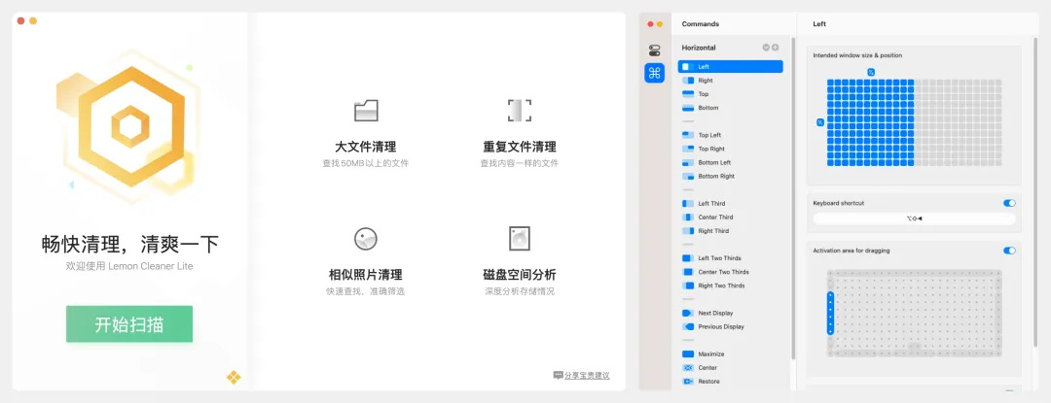Click the 相似照片清理 heading
1051x403 pixels.
365,275
